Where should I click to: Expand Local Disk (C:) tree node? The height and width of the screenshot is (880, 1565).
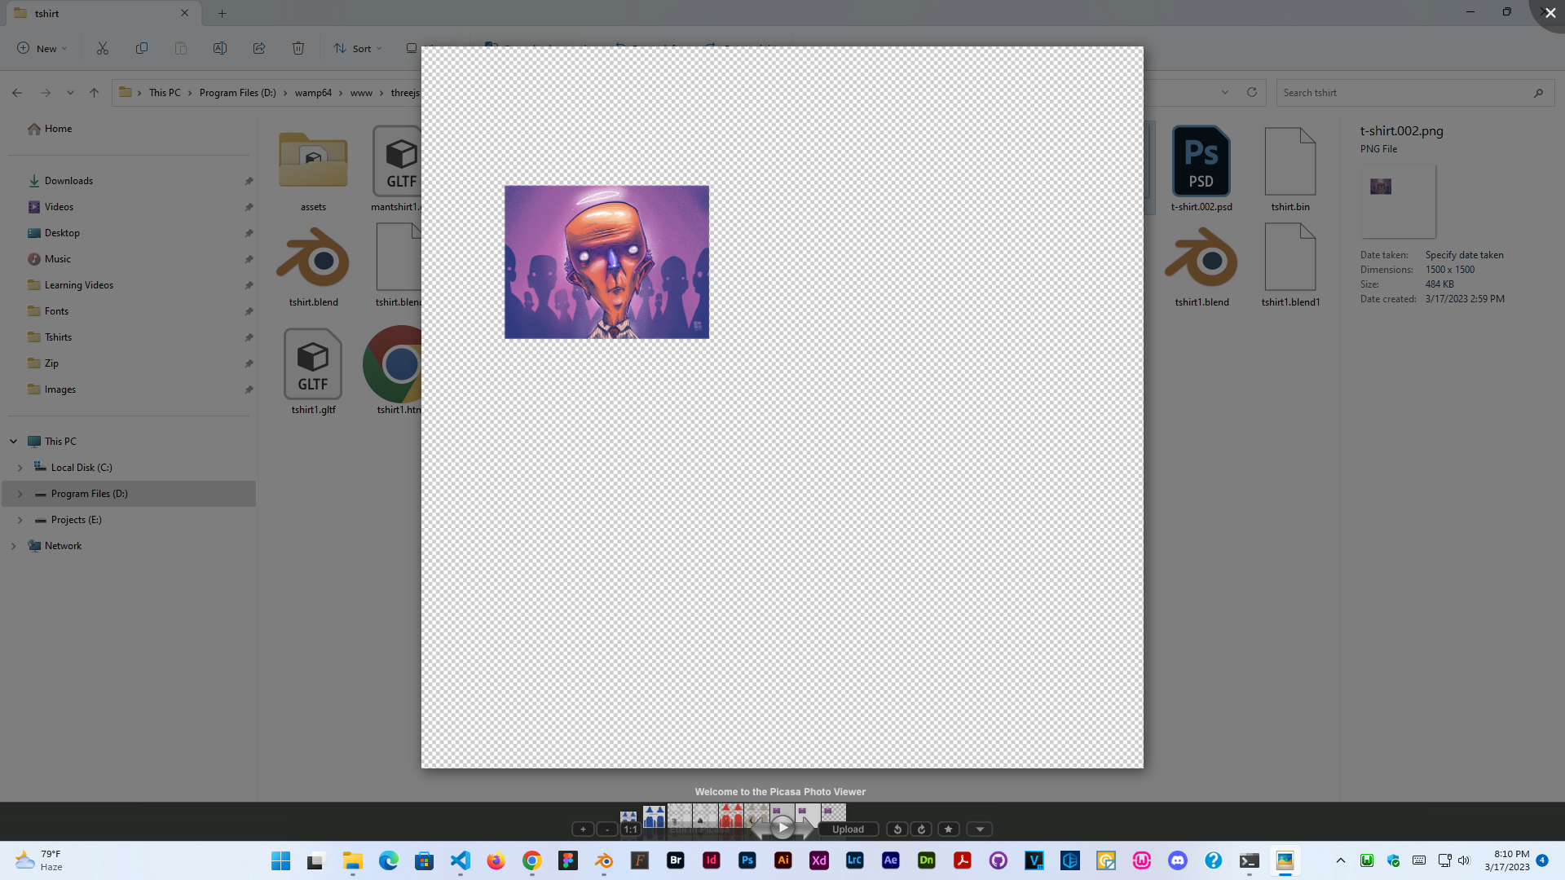click(20, 468)
